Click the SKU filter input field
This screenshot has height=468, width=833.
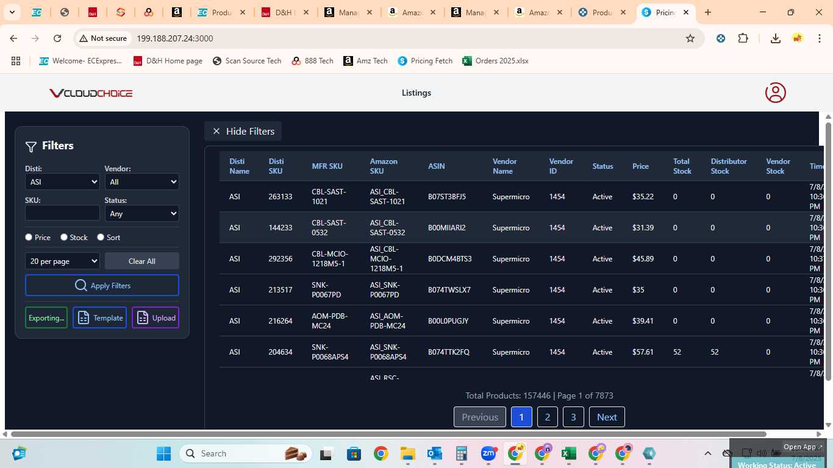(x=62, y=213)
